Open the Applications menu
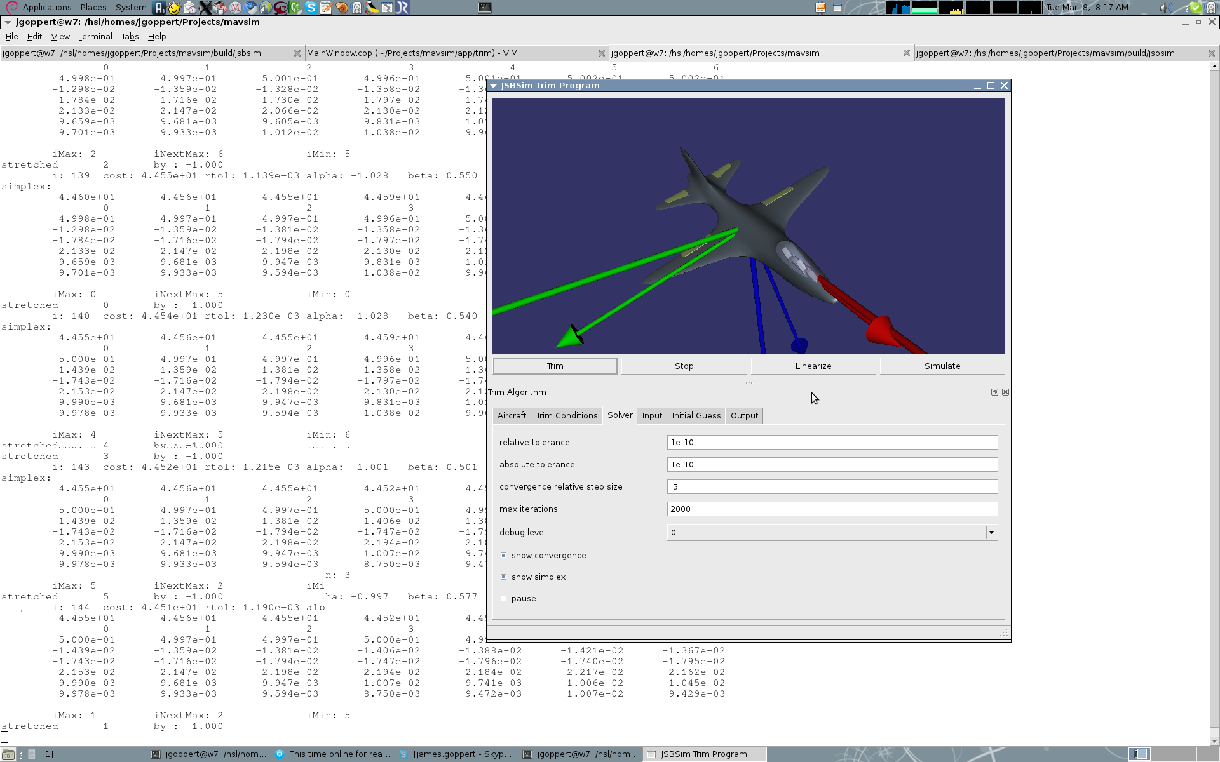The width and height of the screenshot is (1220, 762). click(x=47, y=8)
